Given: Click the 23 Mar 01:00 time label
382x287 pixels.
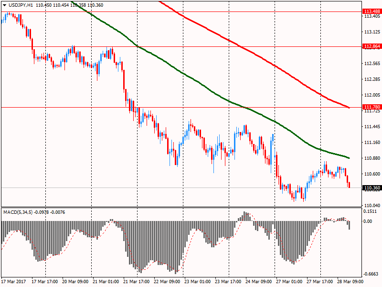Looking at the screenshot, I should coord(197,282).
